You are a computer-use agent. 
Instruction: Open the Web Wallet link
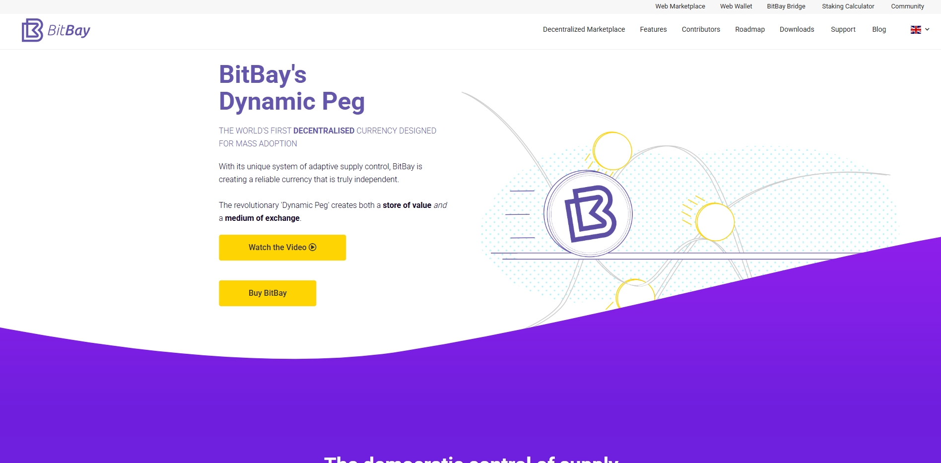[x=736, y=6]
